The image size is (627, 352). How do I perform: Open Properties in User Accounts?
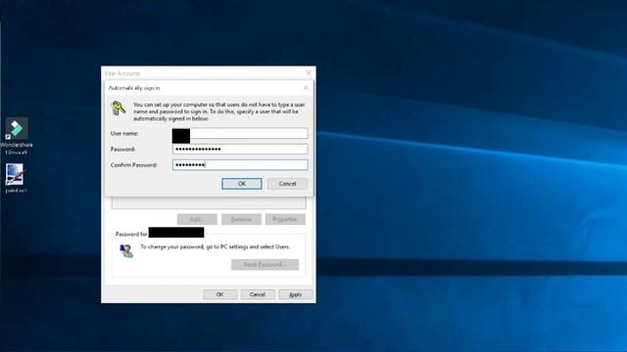pos(285,219)
